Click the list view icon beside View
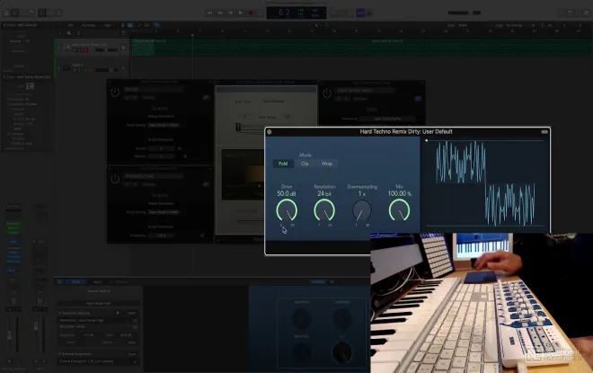Screen dimensions: 593x373 (122, 25)
